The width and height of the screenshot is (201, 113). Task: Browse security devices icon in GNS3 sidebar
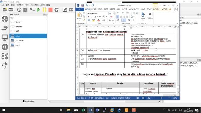[5, 47]
